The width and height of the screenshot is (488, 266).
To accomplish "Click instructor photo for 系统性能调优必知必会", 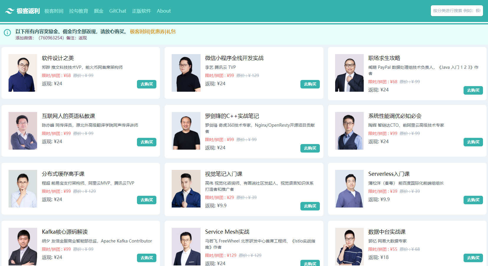I will pos(349,131).
